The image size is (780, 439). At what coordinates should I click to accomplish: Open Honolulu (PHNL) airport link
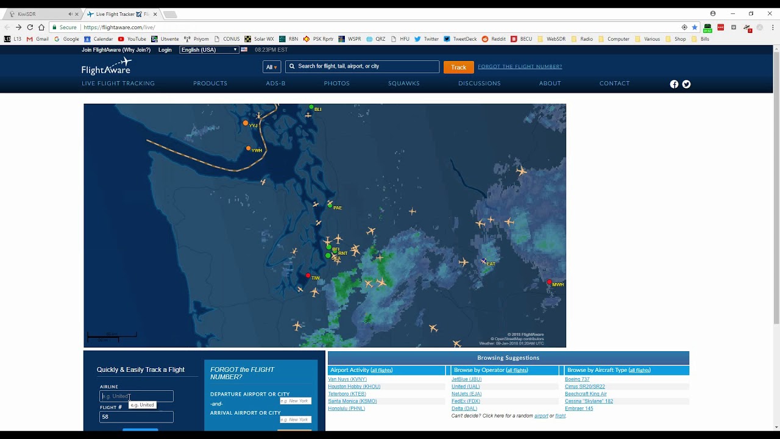[x=347, y=409]
